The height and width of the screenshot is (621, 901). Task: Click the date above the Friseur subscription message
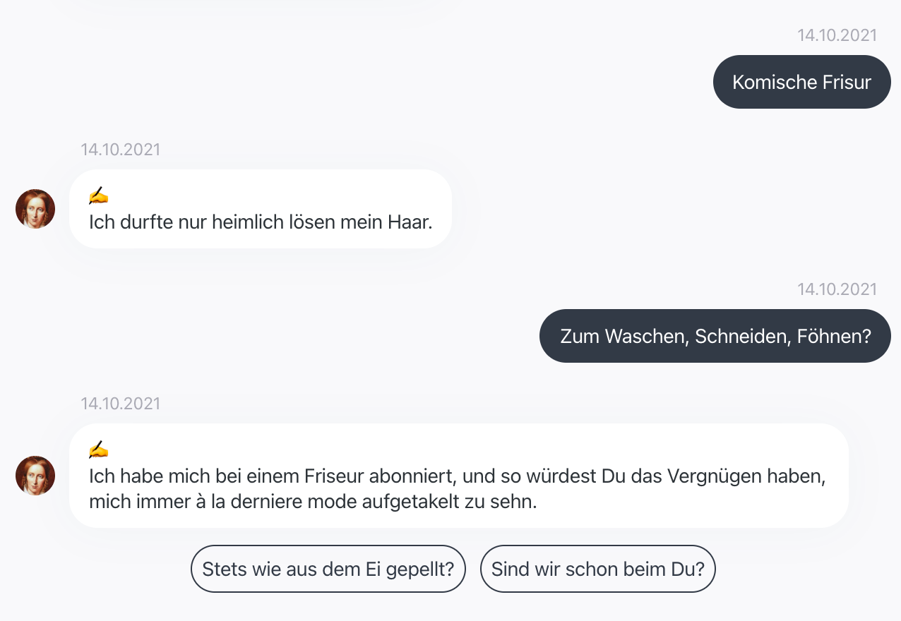pyautogui.click(x=121, y=404)
